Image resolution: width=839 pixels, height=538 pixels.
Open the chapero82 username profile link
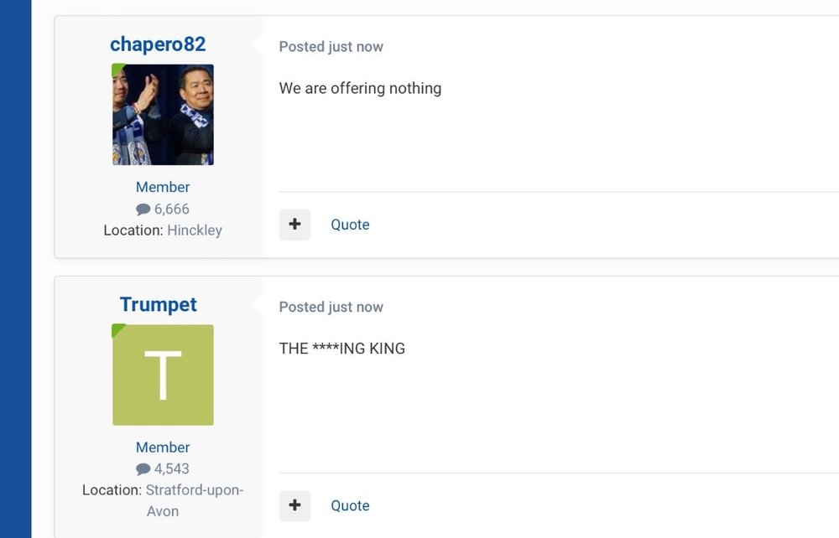(x=158, y=44)
